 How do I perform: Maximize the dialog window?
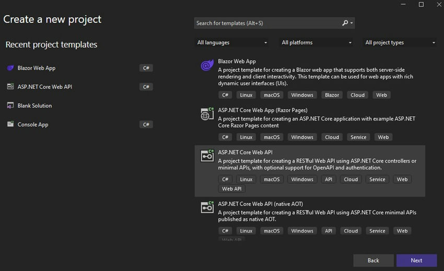[x=421, y=5]
